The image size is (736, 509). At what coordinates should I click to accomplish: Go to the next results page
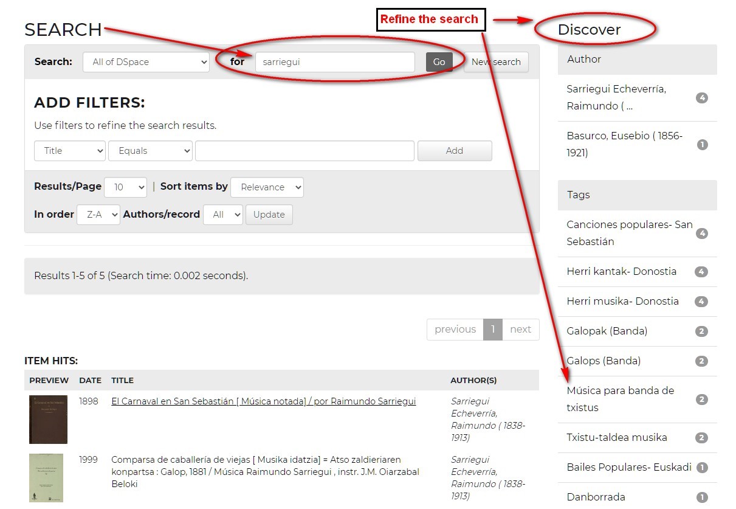click(520, 330)
